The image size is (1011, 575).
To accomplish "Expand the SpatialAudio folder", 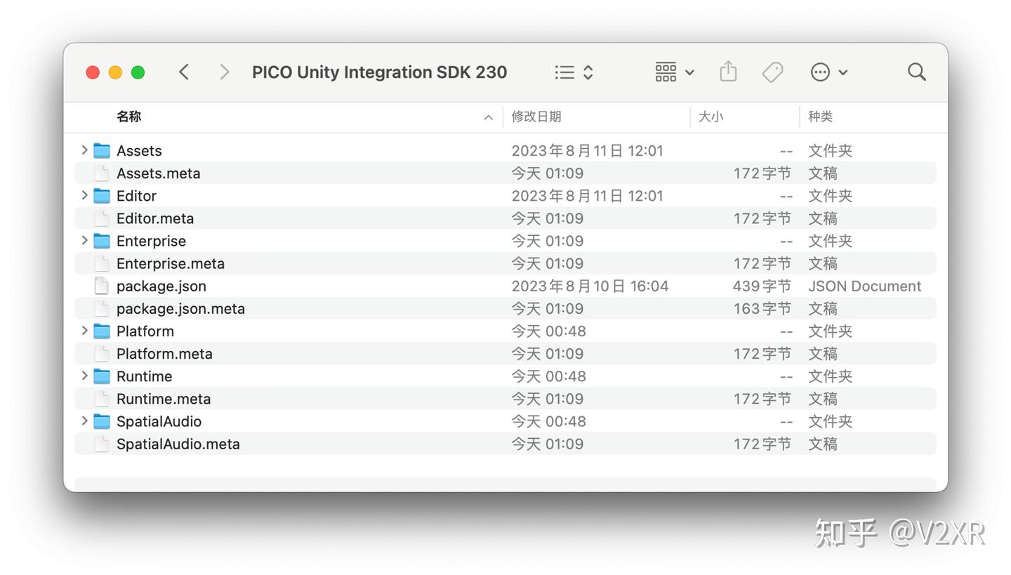I will [84, 421].
